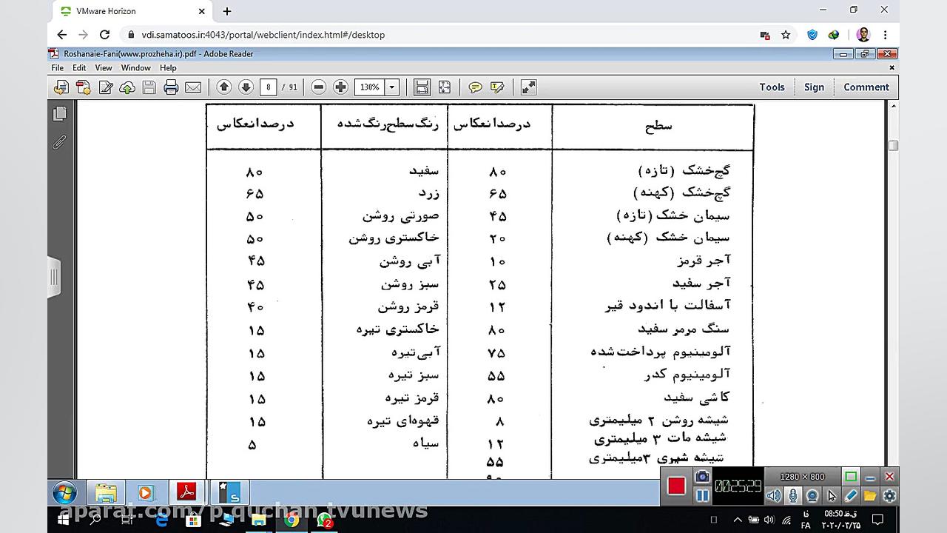
Task: Open the recorder pencil drawing tool
Action: click(x=851, y=496)
